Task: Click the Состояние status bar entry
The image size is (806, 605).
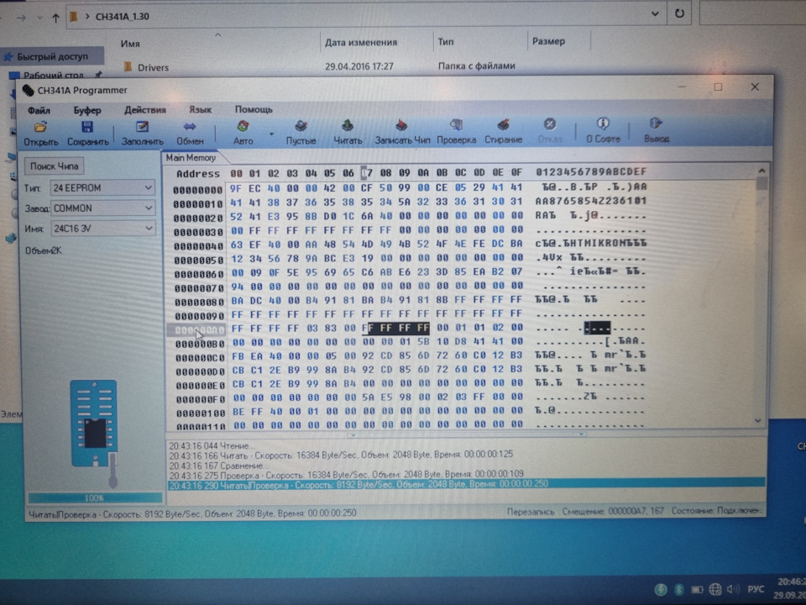Action: pos(715,511)
